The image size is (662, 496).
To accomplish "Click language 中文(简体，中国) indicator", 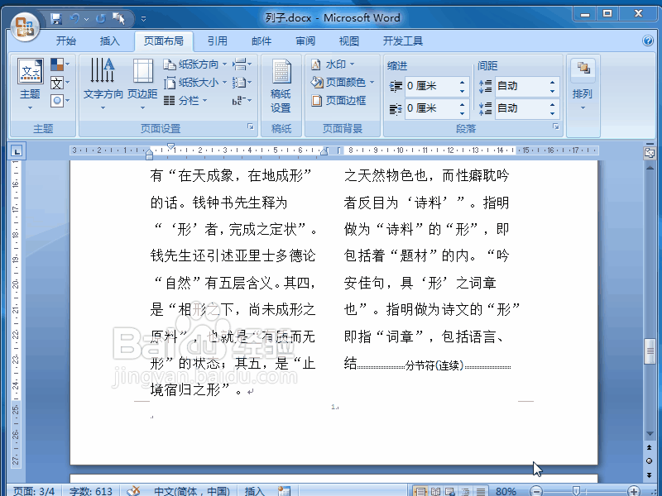I will [x=192, y=491].
